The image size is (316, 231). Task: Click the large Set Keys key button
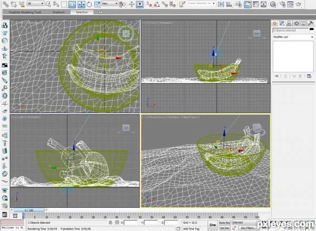213,225
